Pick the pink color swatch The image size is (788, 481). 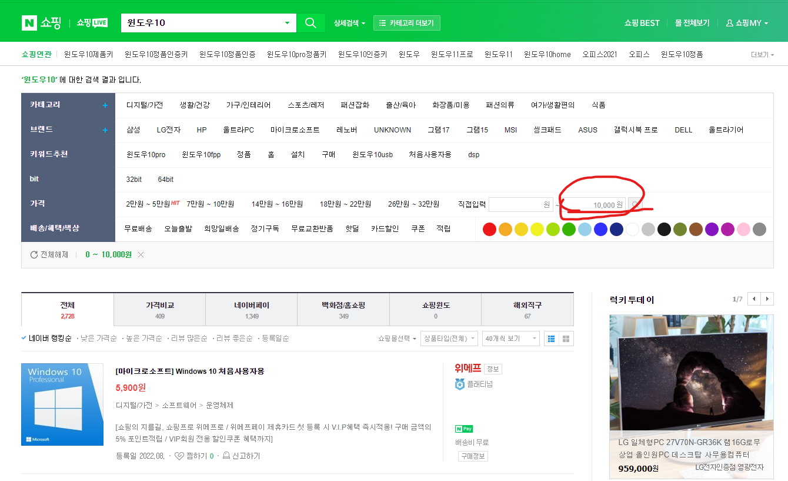tap(743, 230)
